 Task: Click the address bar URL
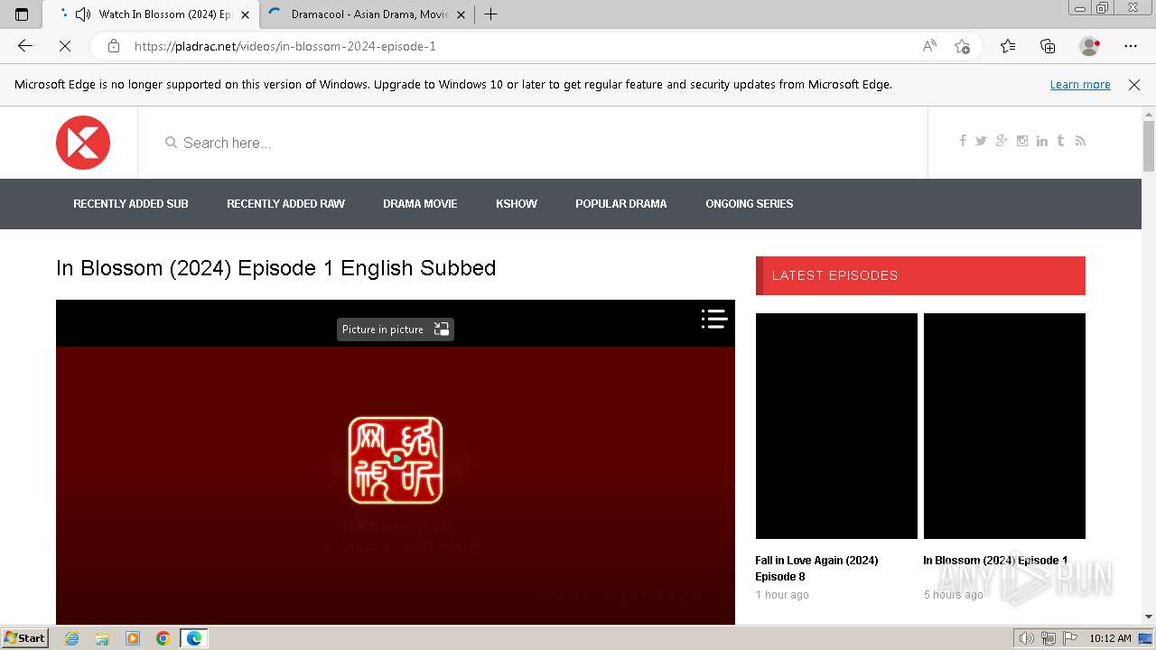coord(285,46)
